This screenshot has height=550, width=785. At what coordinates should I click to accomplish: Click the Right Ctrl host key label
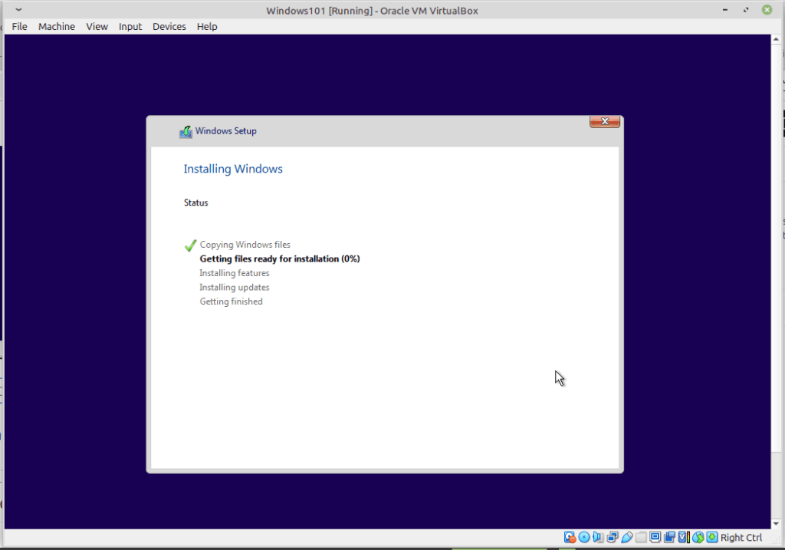(741, 538)
